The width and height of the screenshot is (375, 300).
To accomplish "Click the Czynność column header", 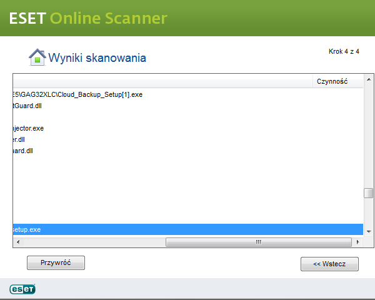I will [337, 82].
